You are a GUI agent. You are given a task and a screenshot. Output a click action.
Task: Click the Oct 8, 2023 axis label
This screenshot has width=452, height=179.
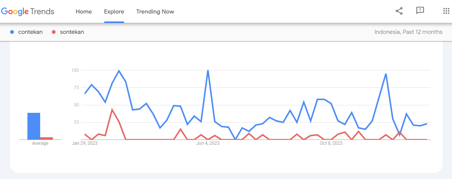coord(331,143)
